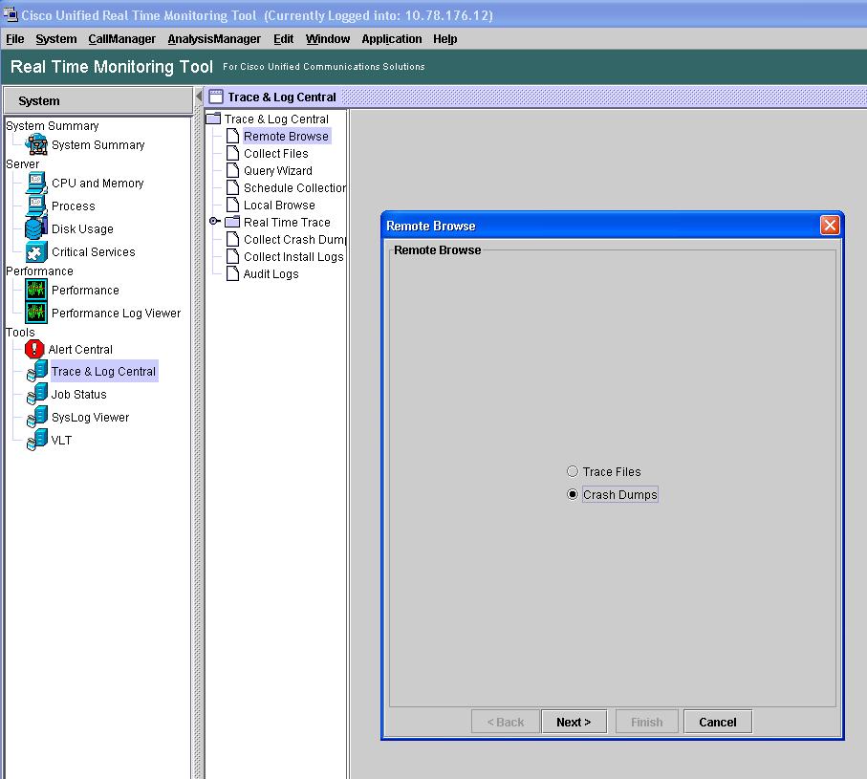Select the Job Status label

click(x=78, y=394)
